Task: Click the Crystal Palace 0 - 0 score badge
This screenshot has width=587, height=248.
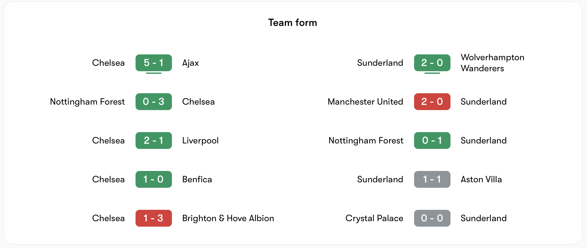Action: pyautogui.click(x=432, y=218)
